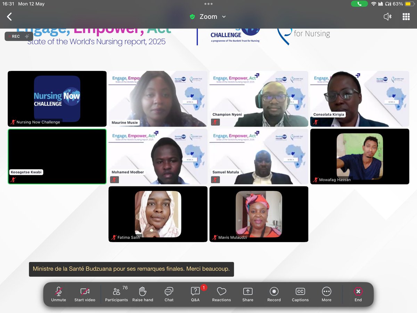Tap Champion Nyoni's muted mic icon
The width and height of the screenshot is (417, 313).
pyautogui.click(x=215, y=122)
